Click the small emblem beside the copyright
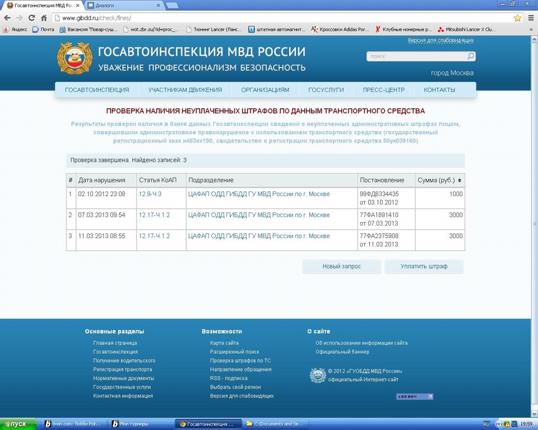The height and width of the screenshot is (430, 538). pos(317,375)
